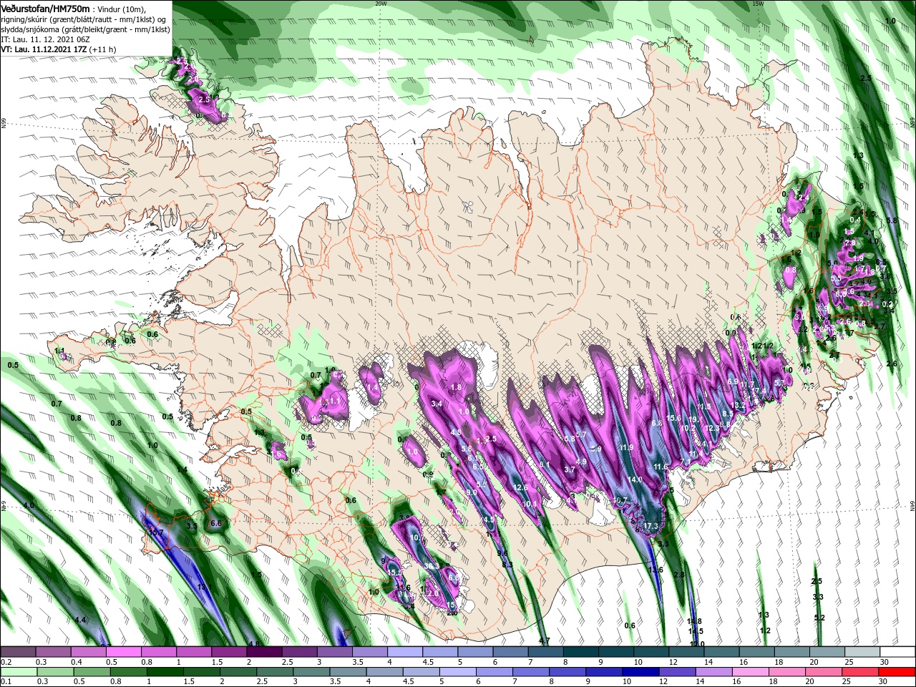Click the deep blue swatch between 10 and 12 in lower legend row
This screenshot has width=916, height=687.
640,672
